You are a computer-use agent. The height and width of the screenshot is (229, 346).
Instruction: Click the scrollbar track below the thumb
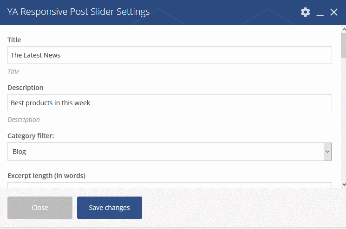[344, 119]
